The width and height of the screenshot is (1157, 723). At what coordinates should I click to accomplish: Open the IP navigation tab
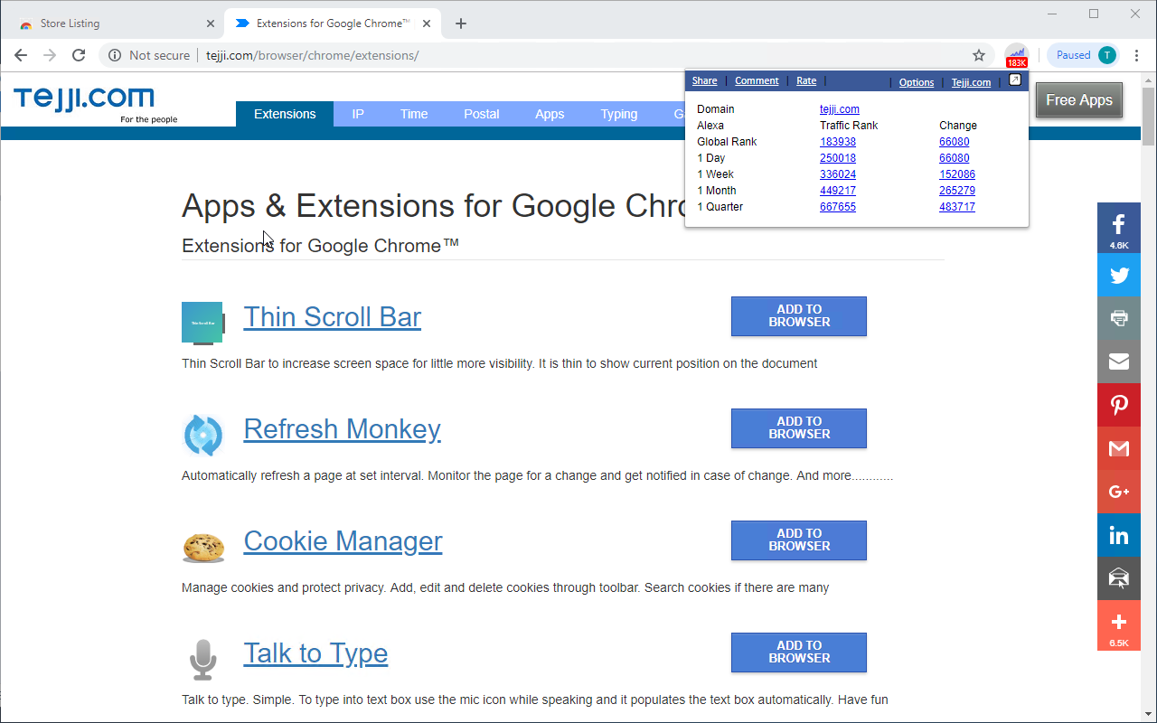[358, 114]
